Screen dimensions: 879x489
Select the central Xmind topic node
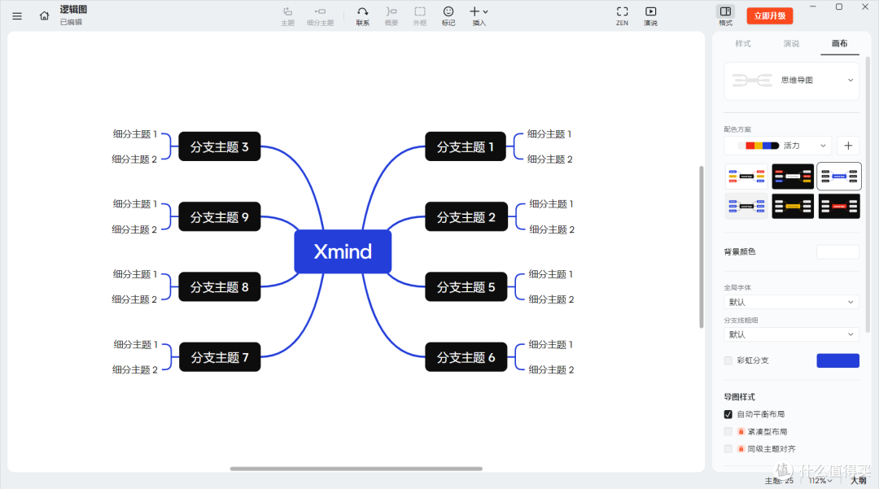[343, 251]
